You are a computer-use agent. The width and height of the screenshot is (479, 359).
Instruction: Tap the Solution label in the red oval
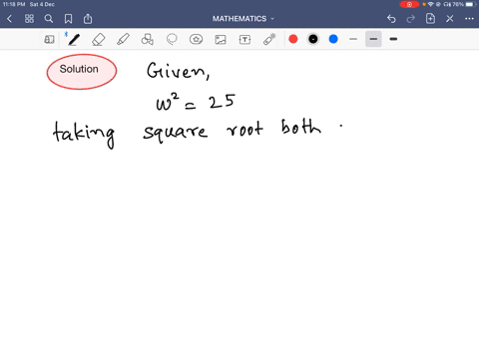pyautogui.click(x=79, y=69)
